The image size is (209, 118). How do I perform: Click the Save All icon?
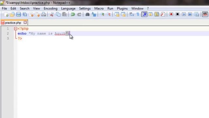[25, 14]
